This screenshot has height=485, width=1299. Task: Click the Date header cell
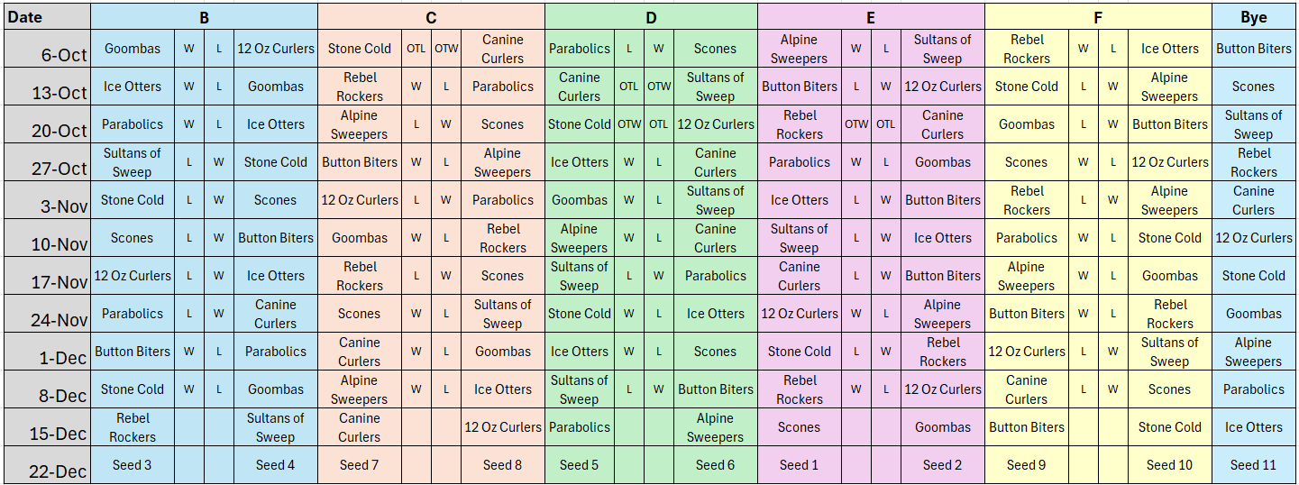pyautogui.click(x=45, y=16)
